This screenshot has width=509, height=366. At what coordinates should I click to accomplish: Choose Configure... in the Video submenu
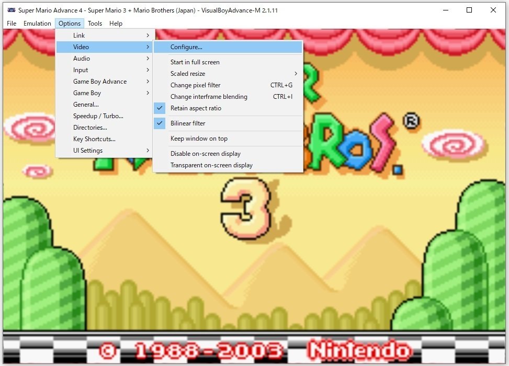pos(228,47)
